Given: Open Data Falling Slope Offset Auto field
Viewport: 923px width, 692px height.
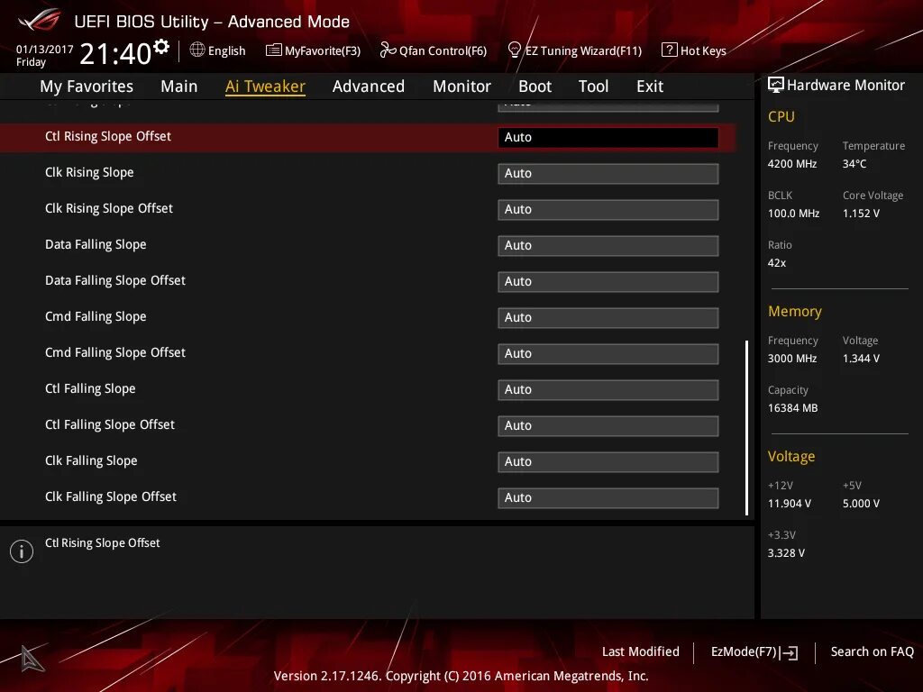Looking at the screenshot, I should coord(608,281).
